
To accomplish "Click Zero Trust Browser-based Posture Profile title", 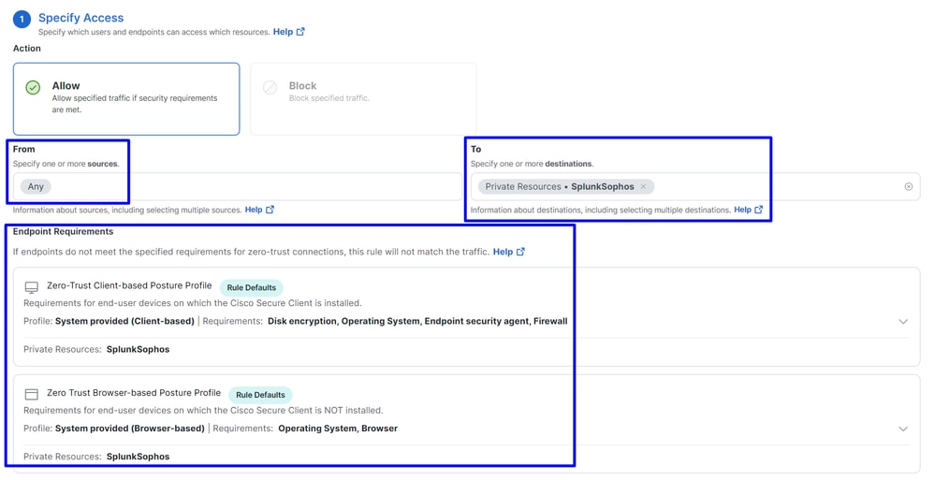I will tap(134, 392).
